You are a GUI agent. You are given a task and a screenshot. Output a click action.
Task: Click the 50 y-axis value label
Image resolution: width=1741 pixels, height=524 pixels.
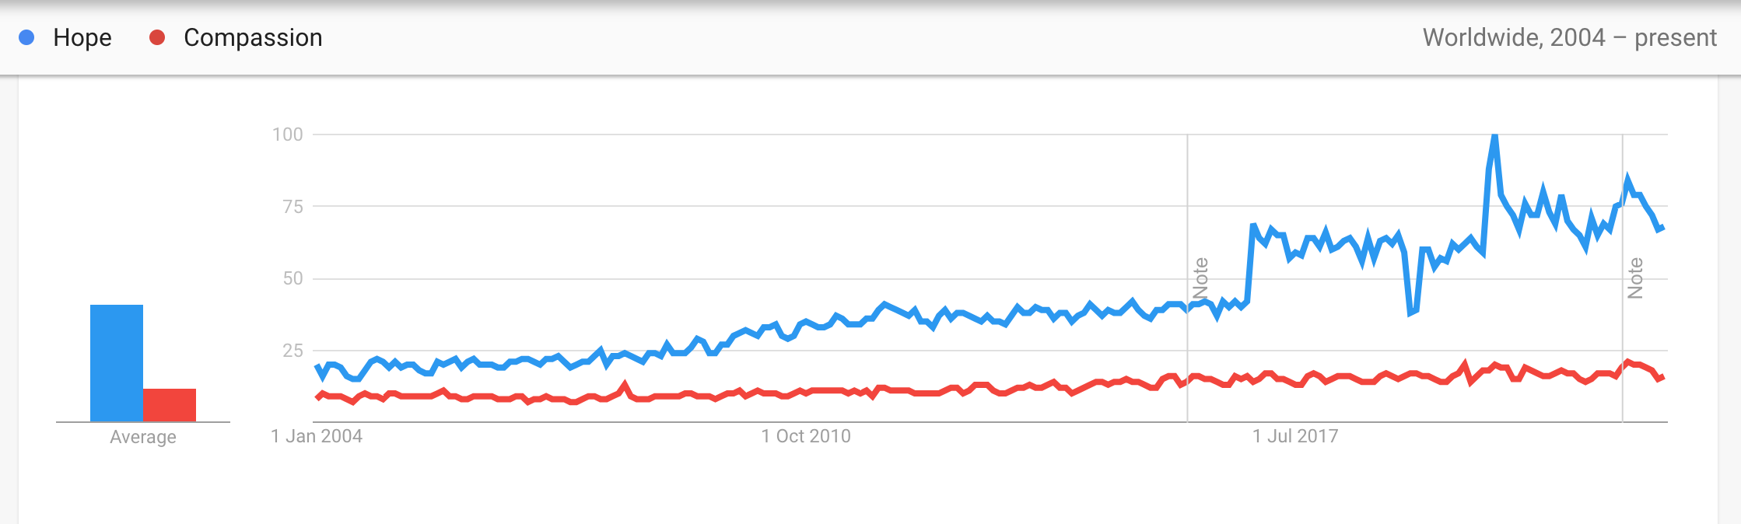(x=293, y=278)
